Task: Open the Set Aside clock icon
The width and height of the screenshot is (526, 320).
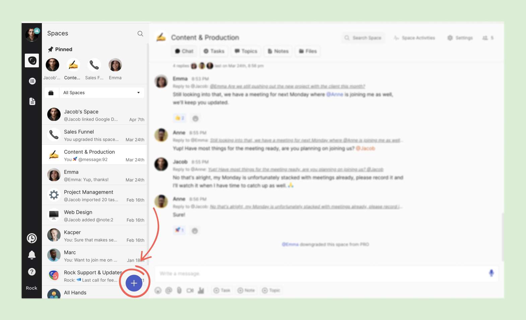Action: click(32, 238)
